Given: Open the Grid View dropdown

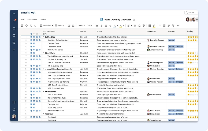Looking at the screenshot, I should point(46,26).
